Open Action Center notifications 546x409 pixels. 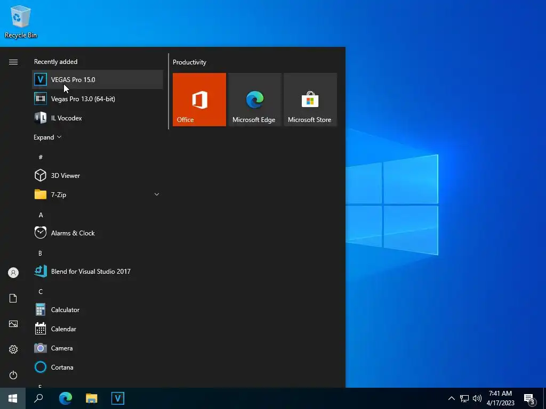click(x=529, y=398)
